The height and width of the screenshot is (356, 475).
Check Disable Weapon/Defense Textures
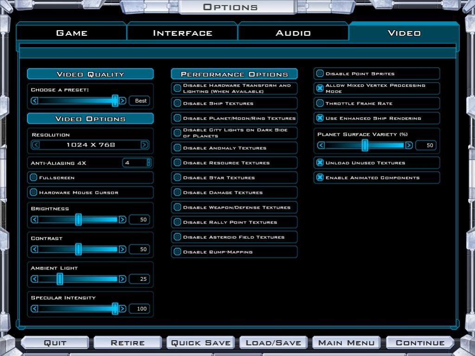click(x=178, y=207)
